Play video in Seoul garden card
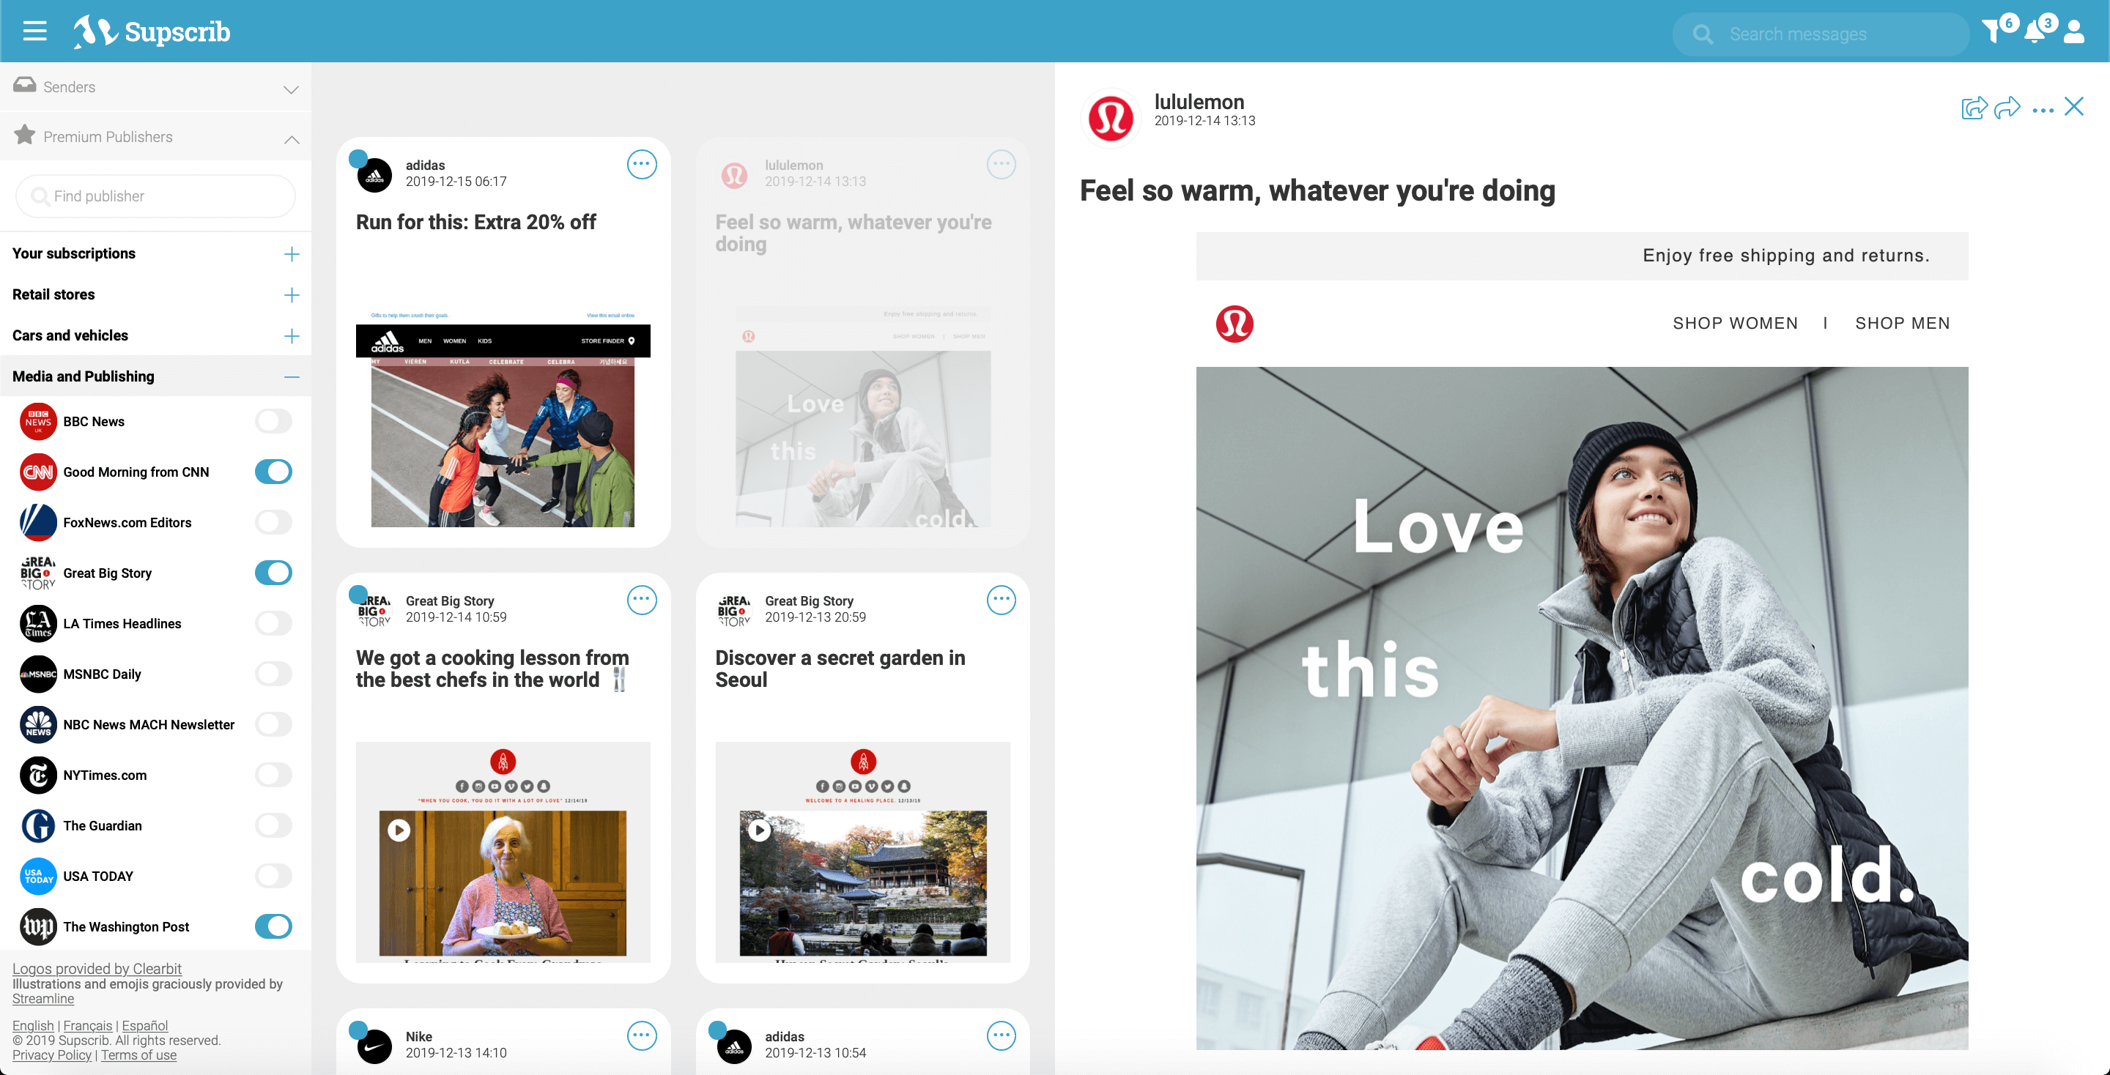 [x=759, y=830]
